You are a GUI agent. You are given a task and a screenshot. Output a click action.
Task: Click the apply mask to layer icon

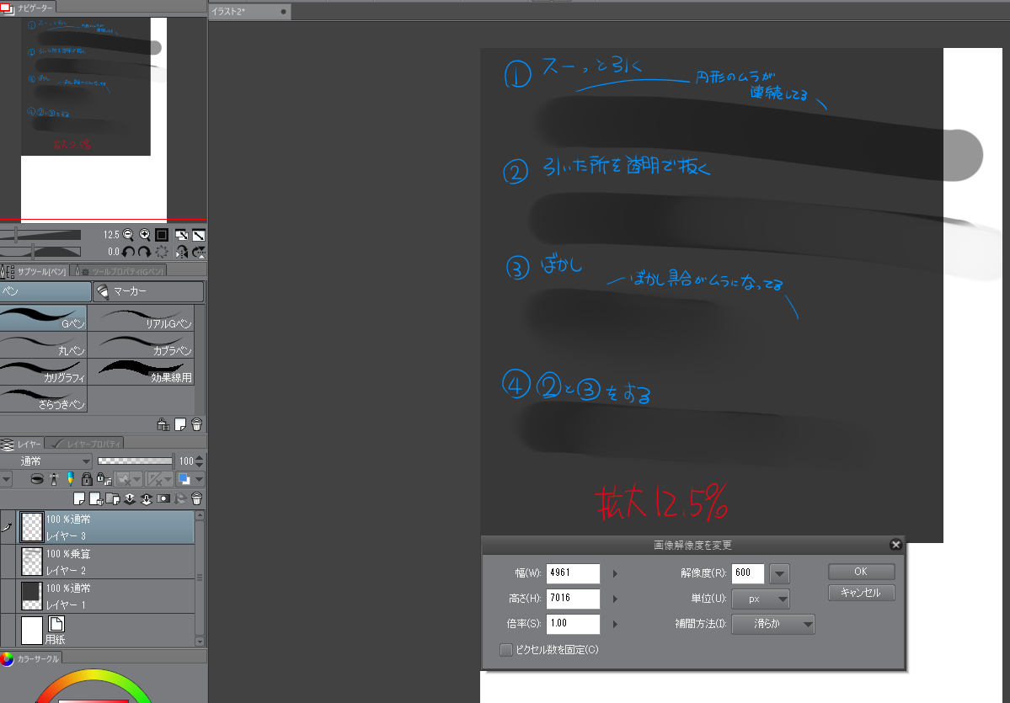180,499
